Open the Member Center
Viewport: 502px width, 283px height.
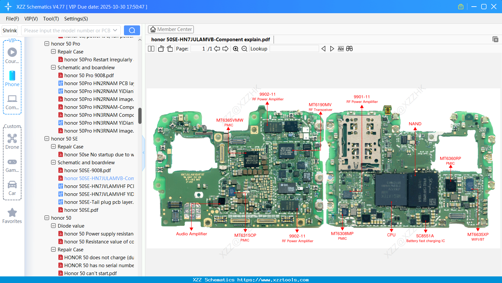point(171,29)
